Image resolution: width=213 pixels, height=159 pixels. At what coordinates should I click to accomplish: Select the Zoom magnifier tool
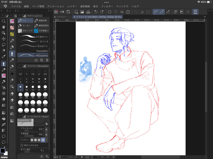3,21
